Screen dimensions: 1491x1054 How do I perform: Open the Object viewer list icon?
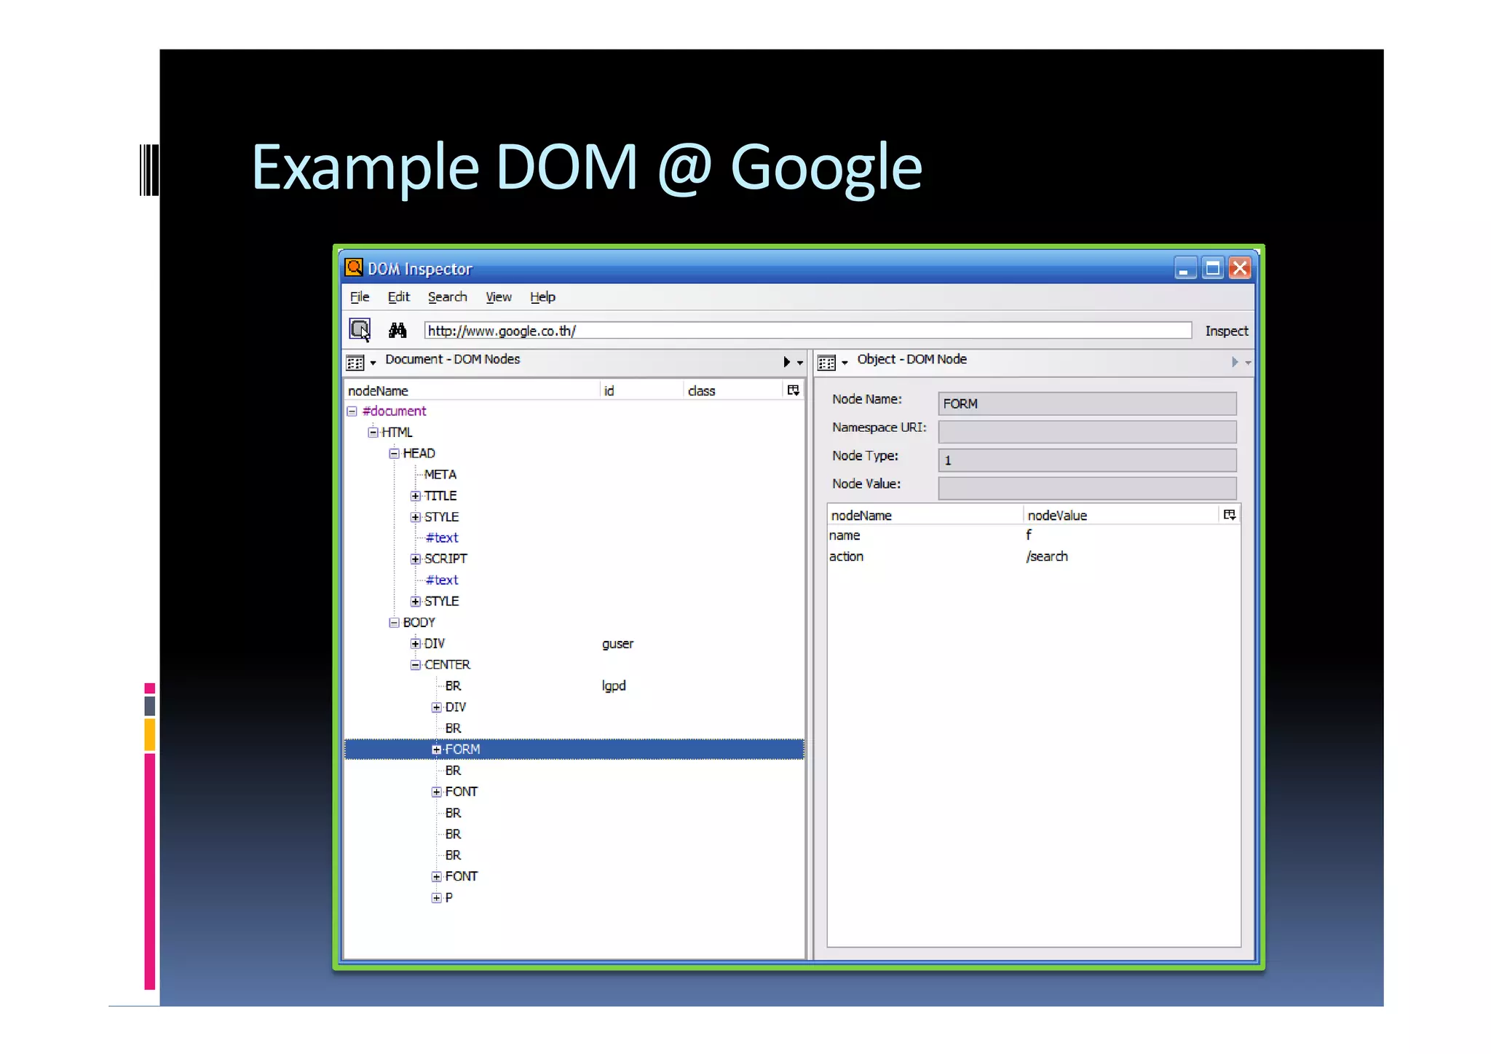click(x=826, y=362)
